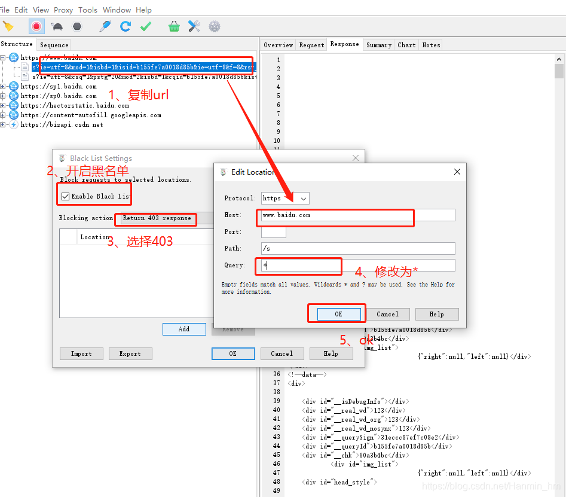Switch to the Structure tab
The width and height of the screenshot is (566, 497).
pos(17,44)
